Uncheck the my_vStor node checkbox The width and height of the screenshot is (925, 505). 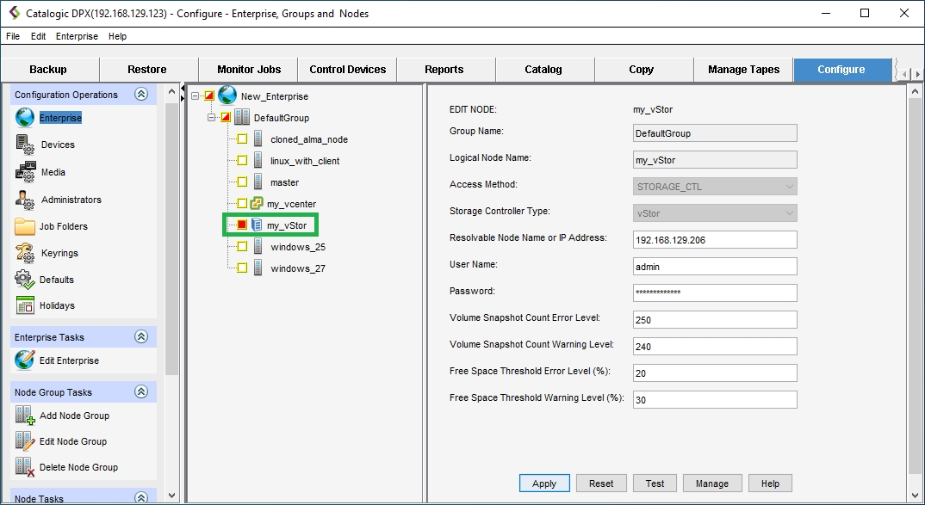point(242,225)
